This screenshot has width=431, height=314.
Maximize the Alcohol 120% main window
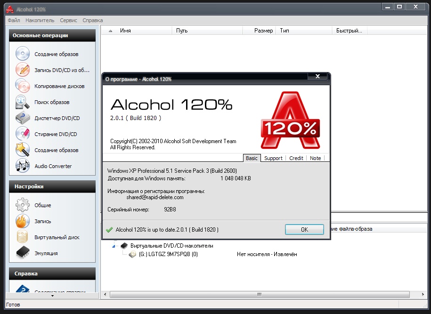(399, 7)
